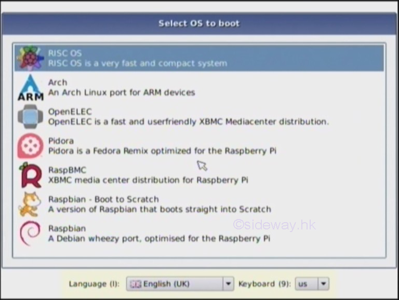Image resolution: width=399 pixels, height=300 pixels.
Task: Pick the RaspBMC XBMC media center description
Action: (148, 180)
